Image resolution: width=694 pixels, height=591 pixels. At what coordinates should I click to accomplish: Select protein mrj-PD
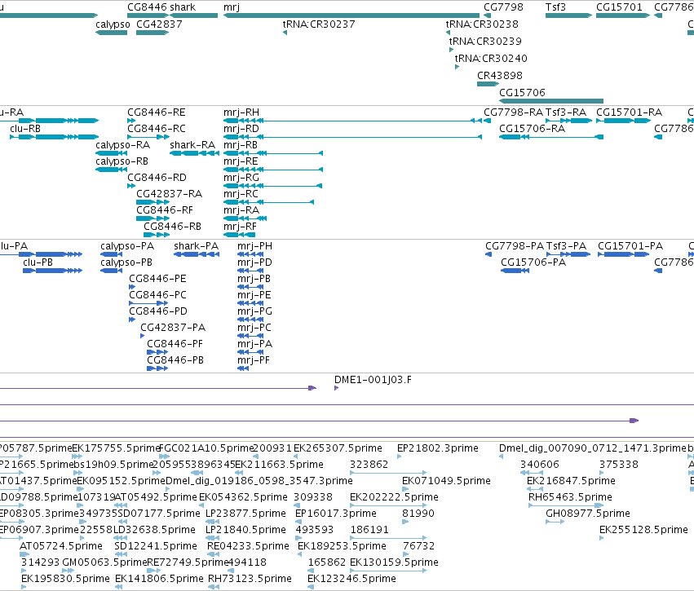tap(250, 271)
